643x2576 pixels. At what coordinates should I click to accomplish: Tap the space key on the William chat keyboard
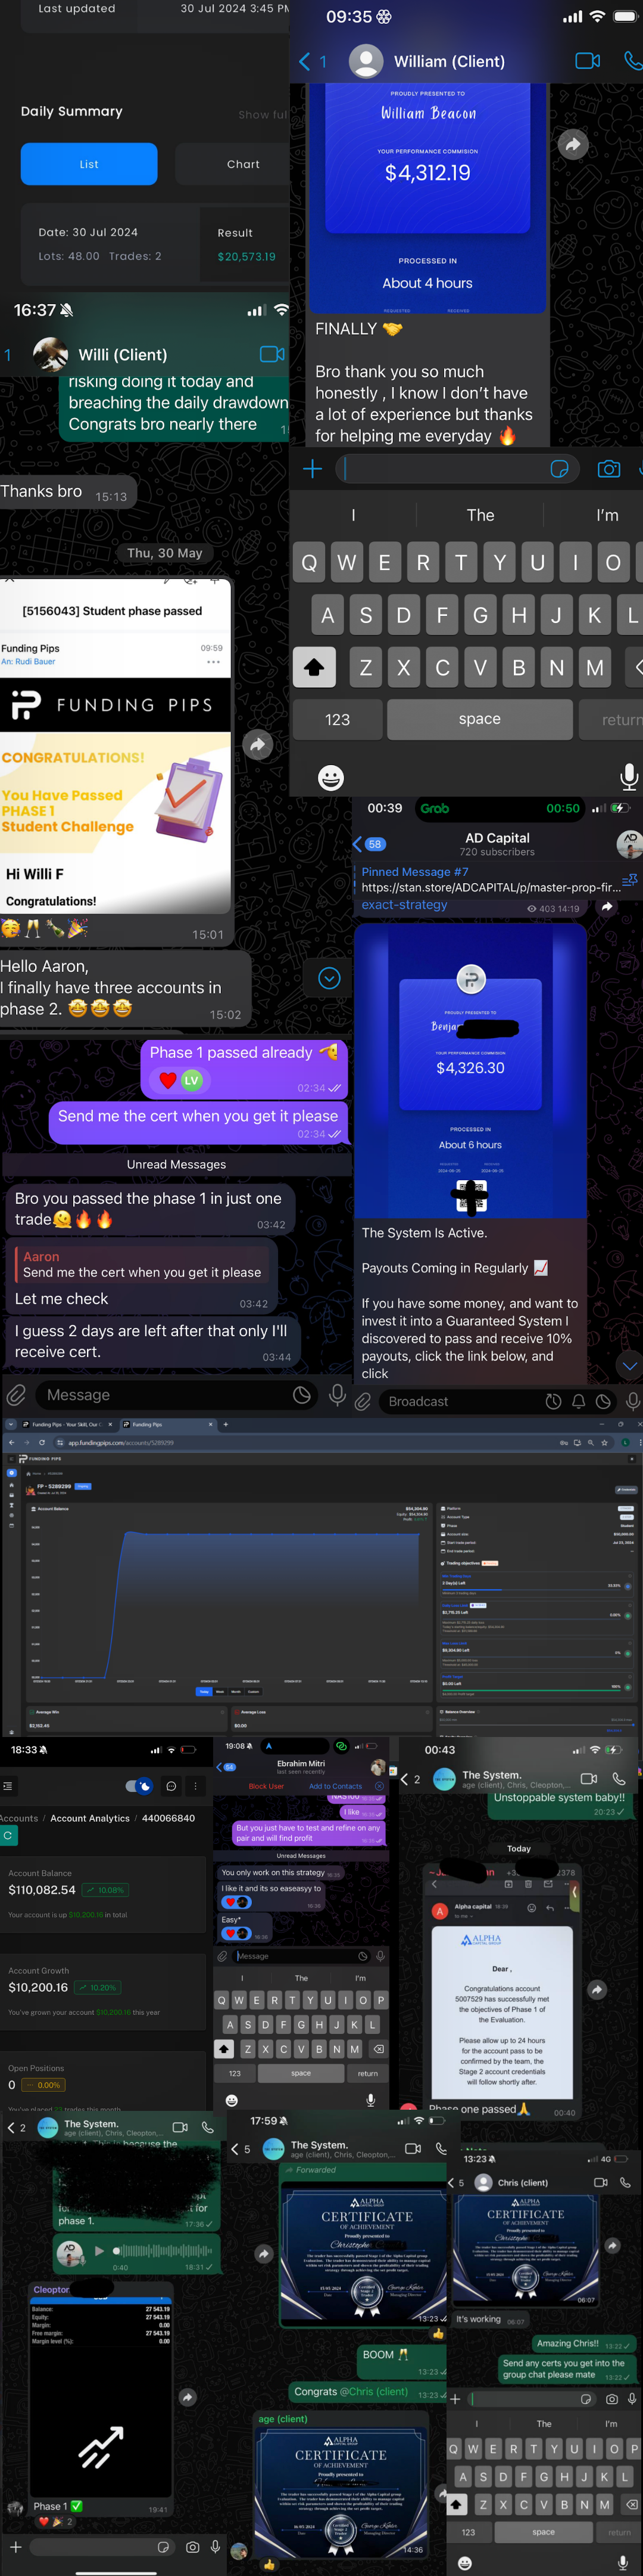click(479, 719)
